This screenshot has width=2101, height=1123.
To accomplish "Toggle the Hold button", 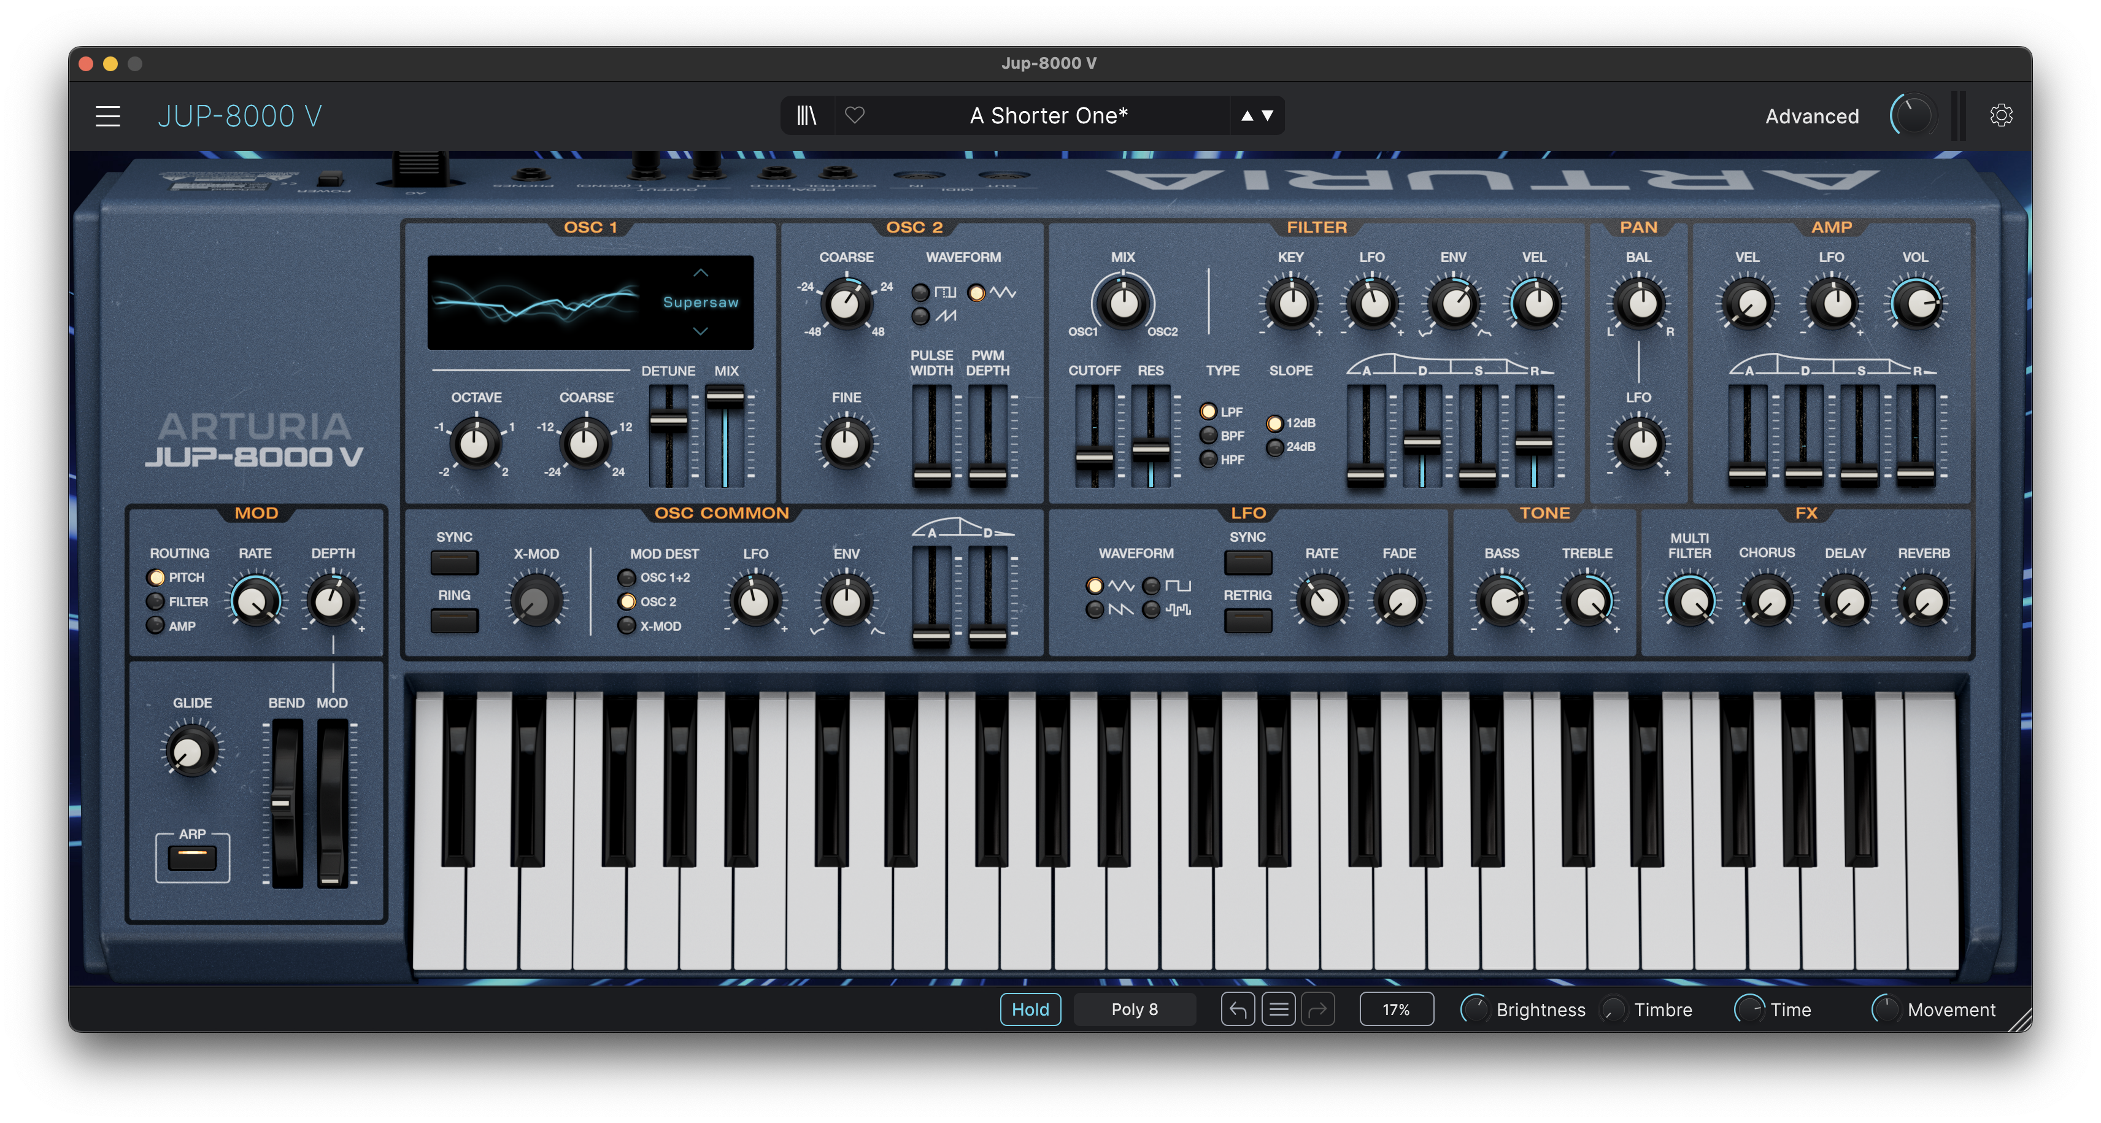I will click(1030, 1009).
